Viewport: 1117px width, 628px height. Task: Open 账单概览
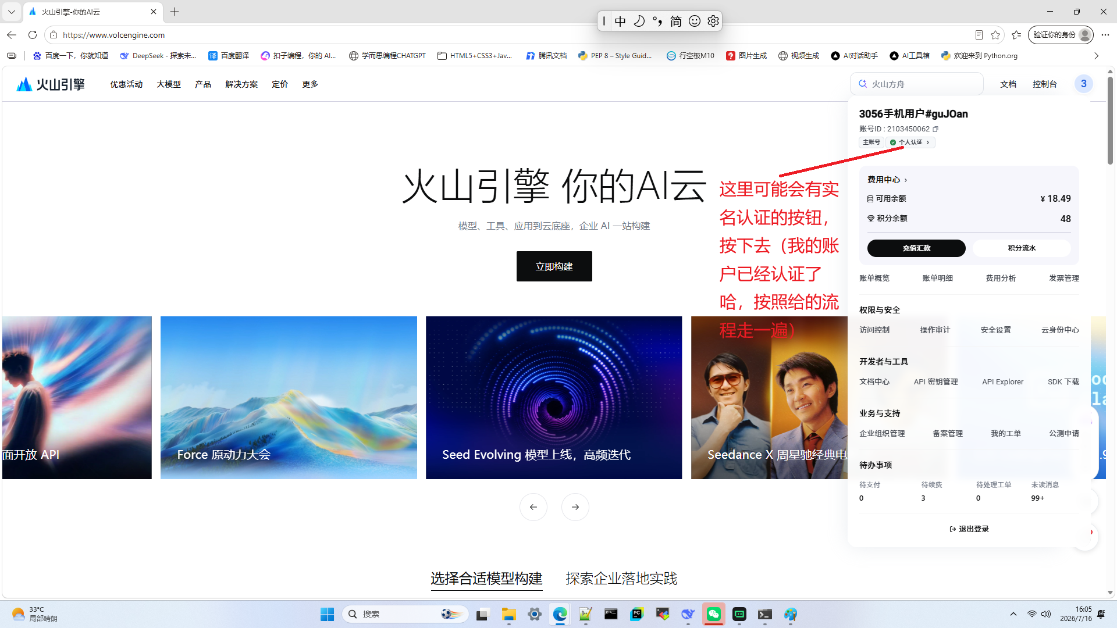(x=874, y=279)
